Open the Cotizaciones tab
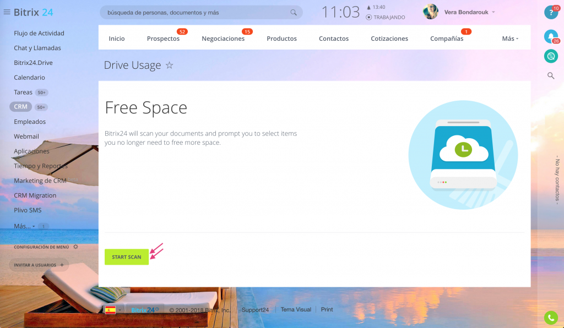564x328 pixels. pos(389,39)
